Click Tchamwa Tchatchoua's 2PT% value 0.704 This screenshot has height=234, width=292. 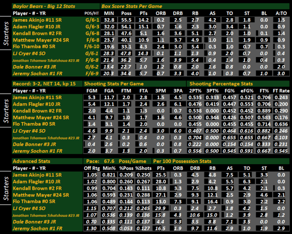pyautogui.click(x=195, y=138)
